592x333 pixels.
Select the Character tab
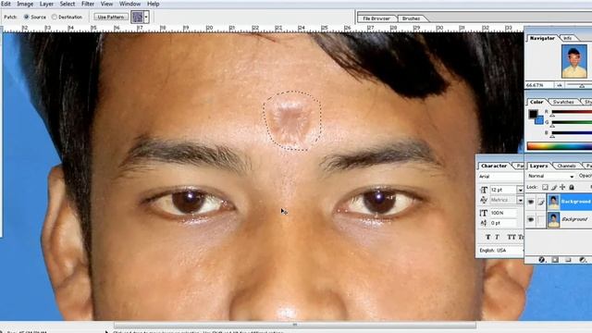click(494, 166)
